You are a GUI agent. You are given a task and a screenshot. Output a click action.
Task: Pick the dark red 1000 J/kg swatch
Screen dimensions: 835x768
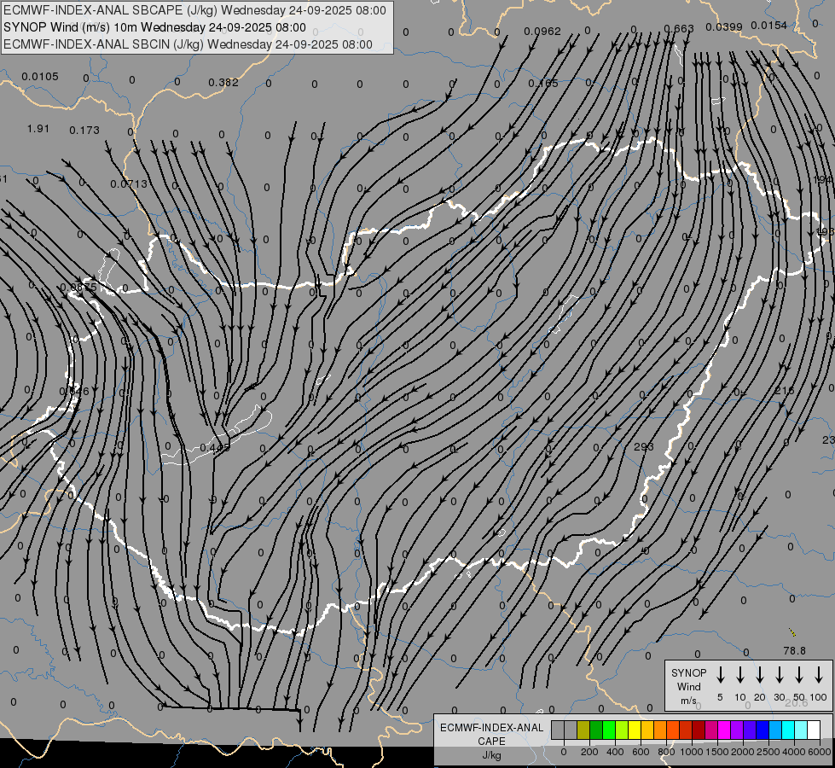(699, 730)
